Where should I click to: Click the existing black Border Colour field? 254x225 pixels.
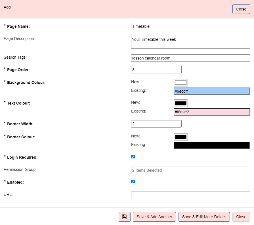click(211, 145)
